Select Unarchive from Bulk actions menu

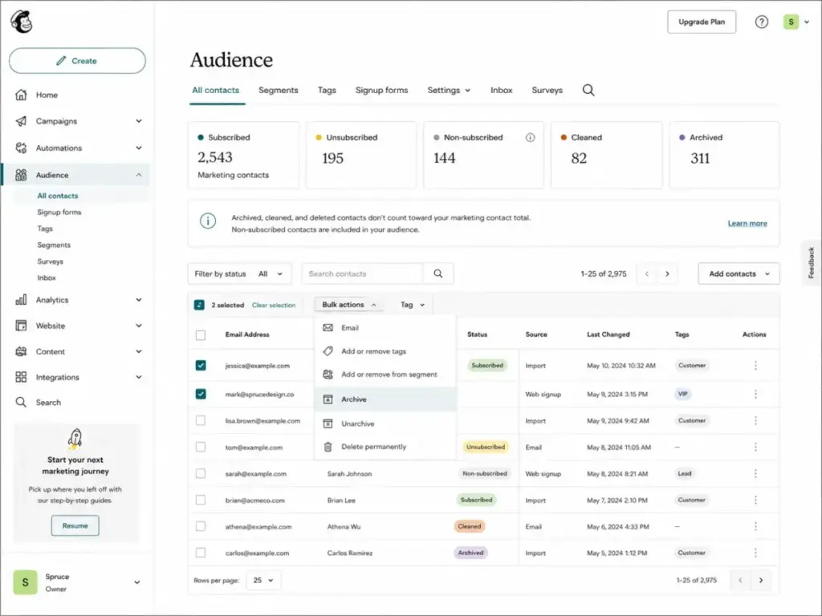point(385,423)
